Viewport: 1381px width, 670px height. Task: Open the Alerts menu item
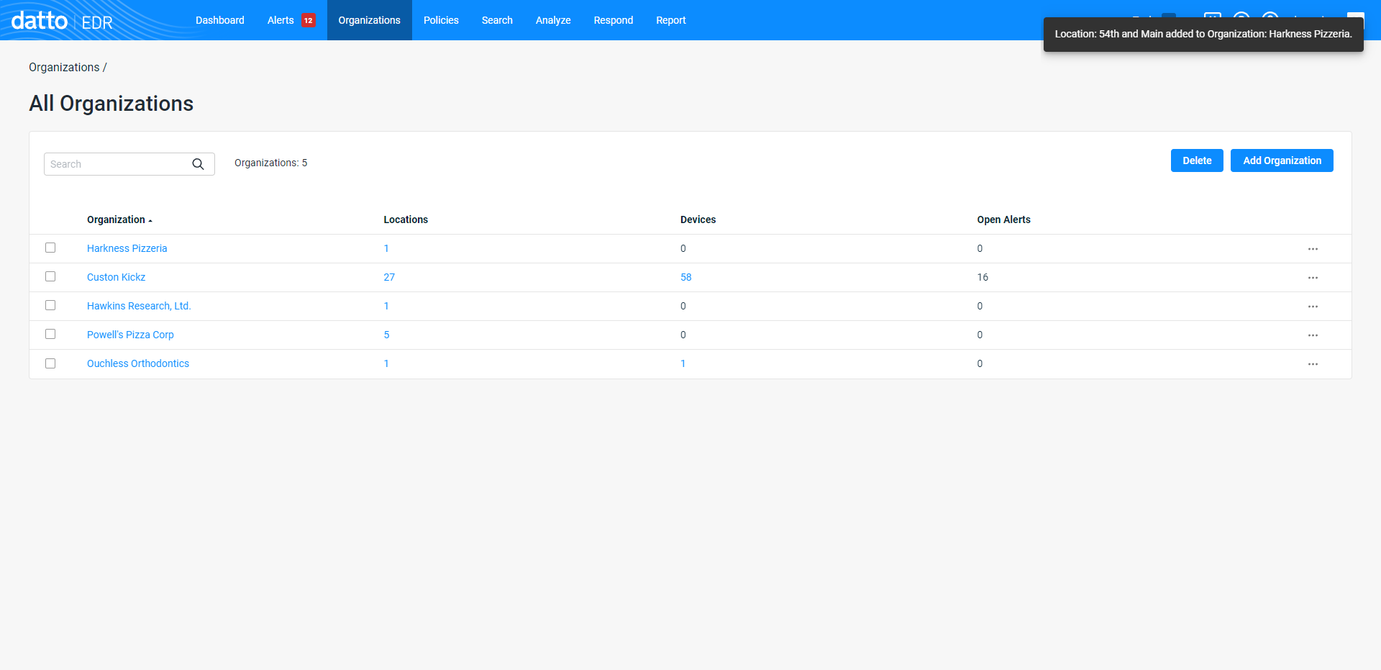pos(281,20)
